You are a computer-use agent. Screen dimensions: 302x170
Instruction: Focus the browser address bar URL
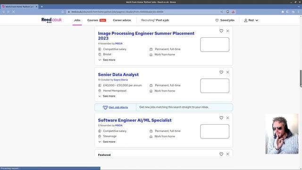[117, 12]
